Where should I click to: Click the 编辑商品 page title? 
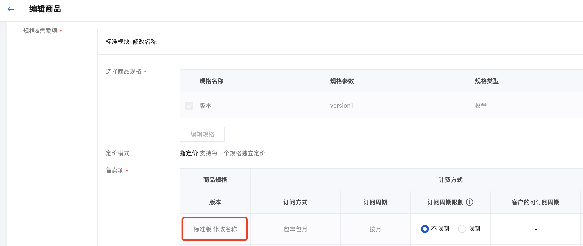45,9
